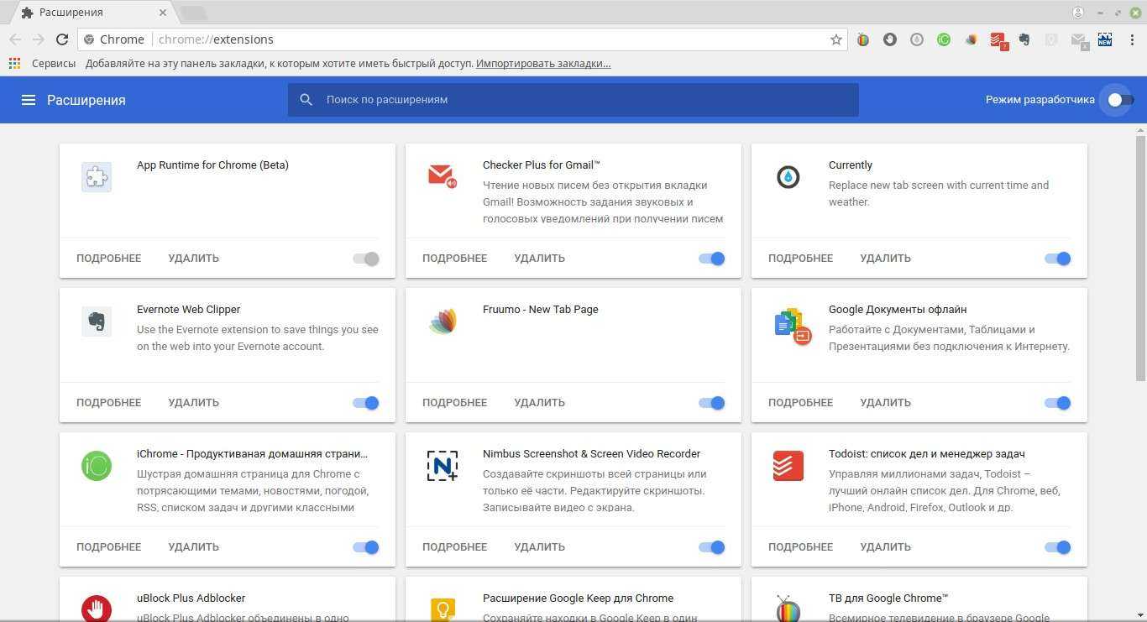This screenshot has width=1147, height=622.
Task: Open the hamburger menu next to Расширения
Action: [29, 100]
